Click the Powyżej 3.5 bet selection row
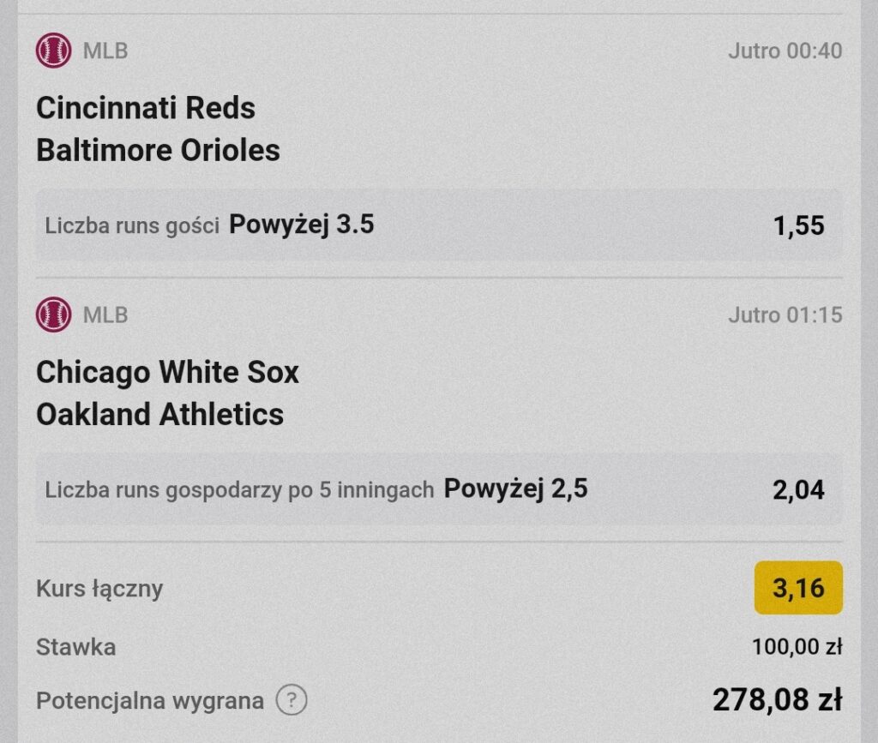Viewport: 878px width, 743px height. (439, 225)
